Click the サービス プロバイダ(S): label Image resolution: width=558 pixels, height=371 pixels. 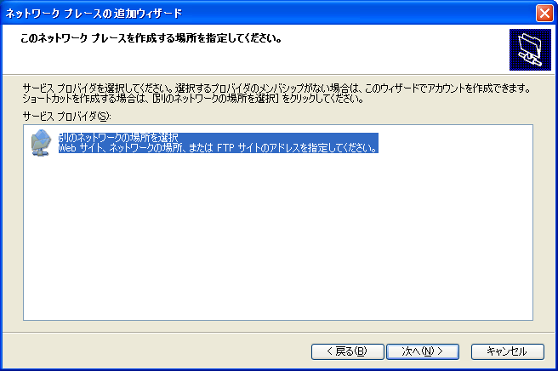point(68,115)
